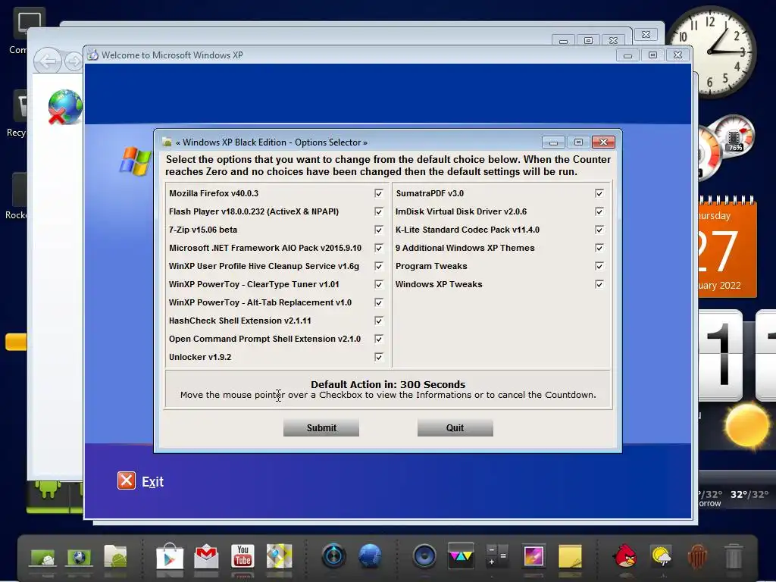Screen dimensions: 776x582
Task: Disable WinXP User Profile Hive Cleanup Service
Action: 379,266
